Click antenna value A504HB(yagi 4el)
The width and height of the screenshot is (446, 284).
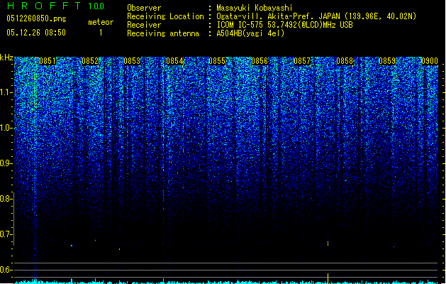(250, 33)
